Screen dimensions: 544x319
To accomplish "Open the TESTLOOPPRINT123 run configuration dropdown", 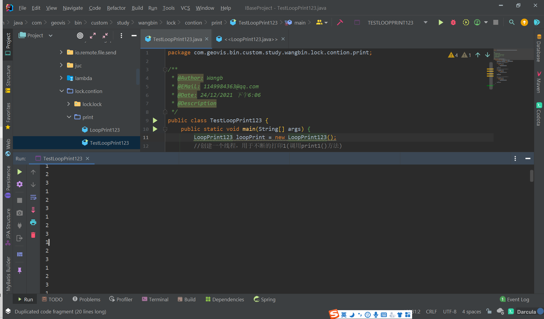I will click(425, 22).
